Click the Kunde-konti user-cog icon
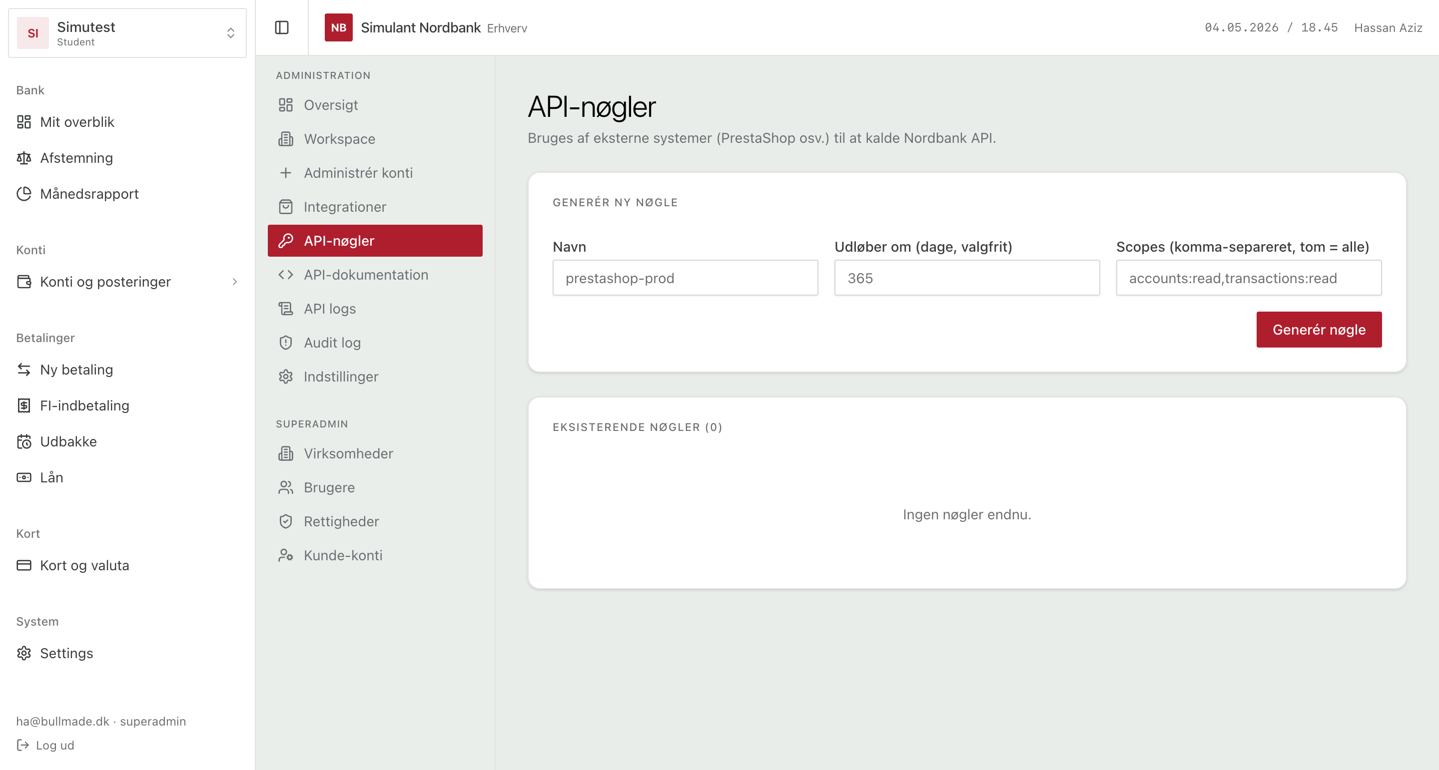Viewport: 1439px width, 770px height. pyautogui.click(x=285, y=556)
